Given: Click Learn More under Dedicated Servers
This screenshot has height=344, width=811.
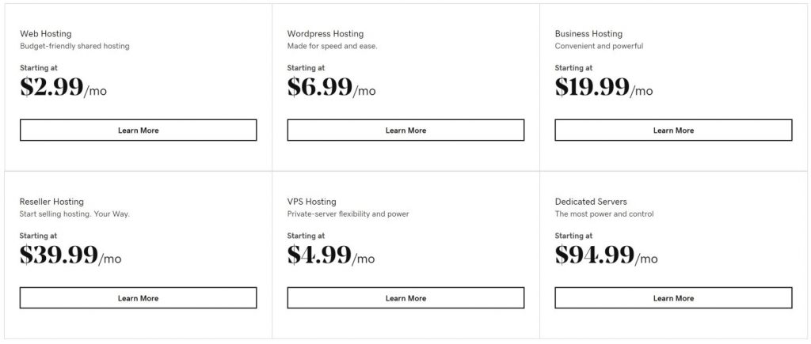Looking at the screenshot, I should [x=673, y=298].
